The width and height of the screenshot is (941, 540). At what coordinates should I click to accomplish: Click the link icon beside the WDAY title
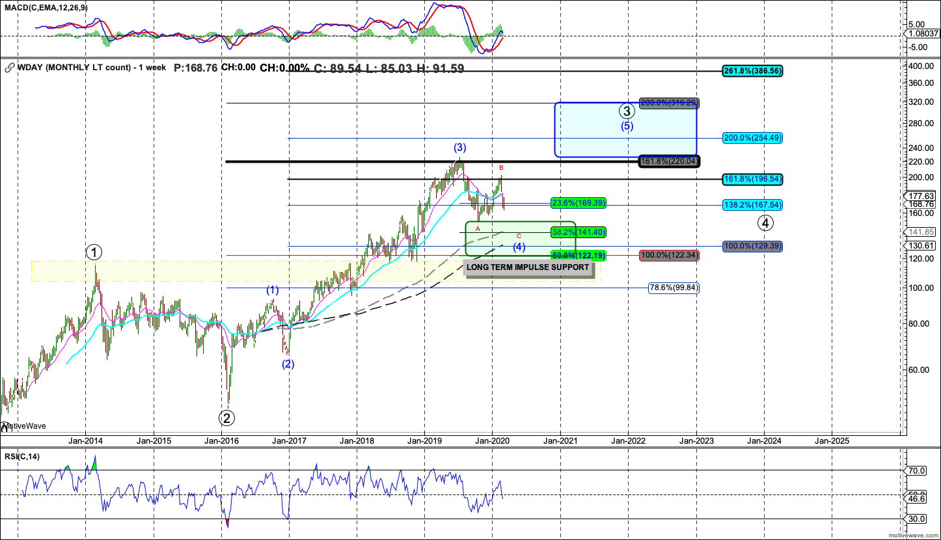(9, 68)
